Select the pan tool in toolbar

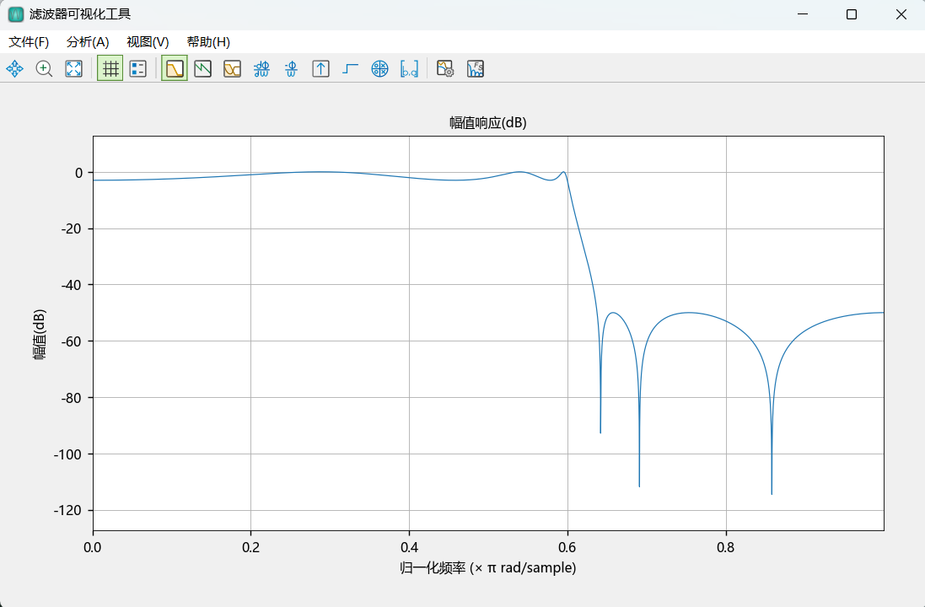pos(14,69)
